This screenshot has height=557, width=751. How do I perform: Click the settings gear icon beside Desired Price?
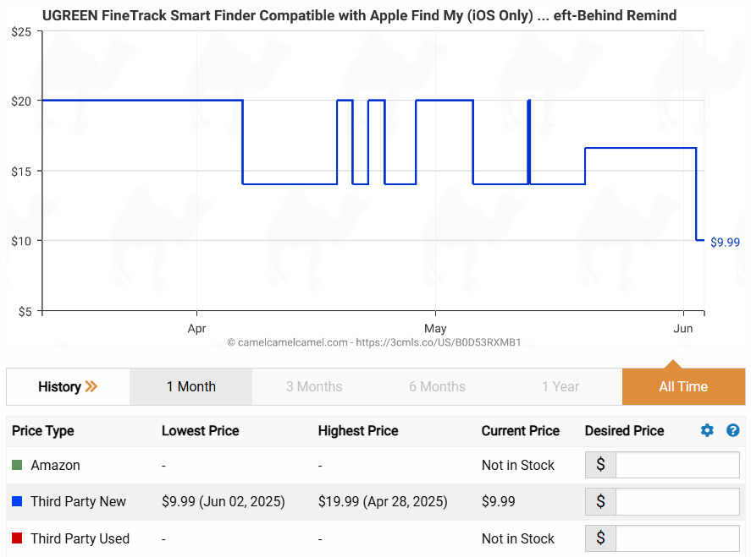(707, 430)
